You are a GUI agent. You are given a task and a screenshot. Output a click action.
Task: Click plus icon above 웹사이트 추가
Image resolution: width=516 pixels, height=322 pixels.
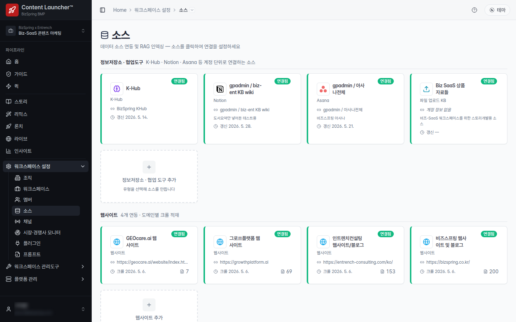pos(149,305)
